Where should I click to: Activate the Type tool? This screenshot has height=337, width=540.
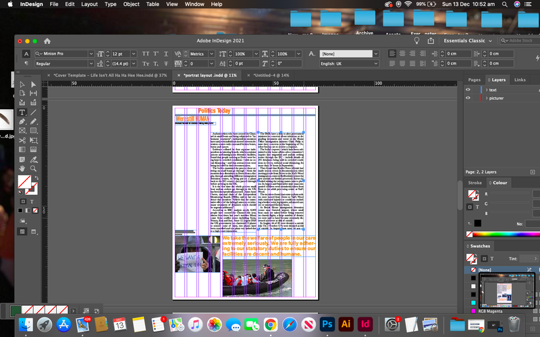coord(22,113)
